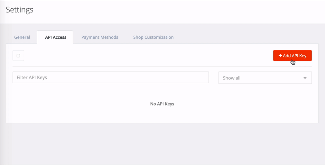325x165 pixels.
Task: Select the API Access tab
Action: (x=56, y=37)
